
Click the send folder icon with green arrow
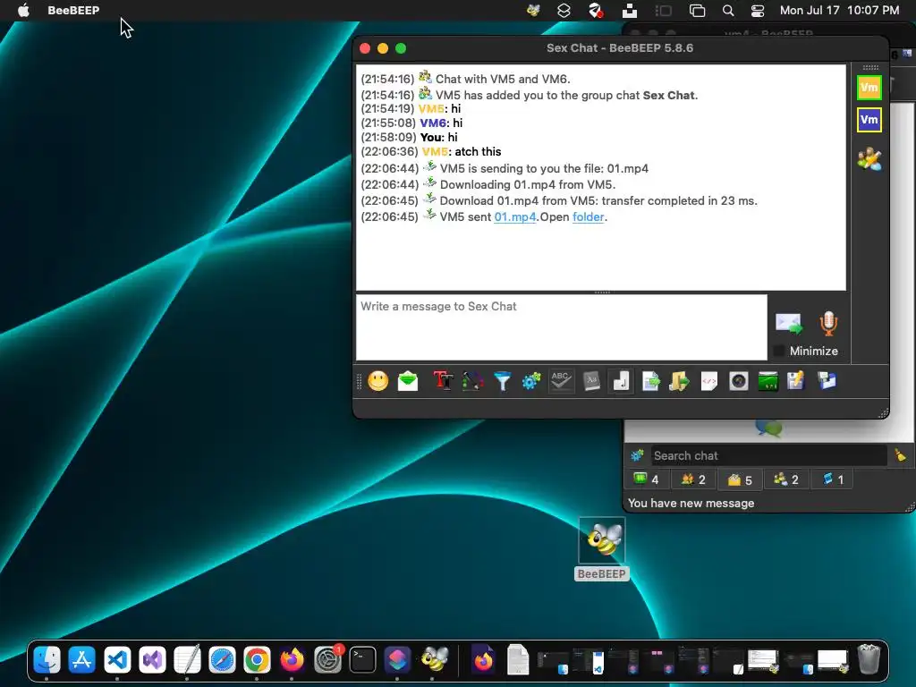coord(679,381)
